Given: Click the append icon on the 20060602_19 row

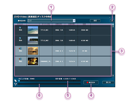Looking at the screenshot, I should [x=20, y=59].
